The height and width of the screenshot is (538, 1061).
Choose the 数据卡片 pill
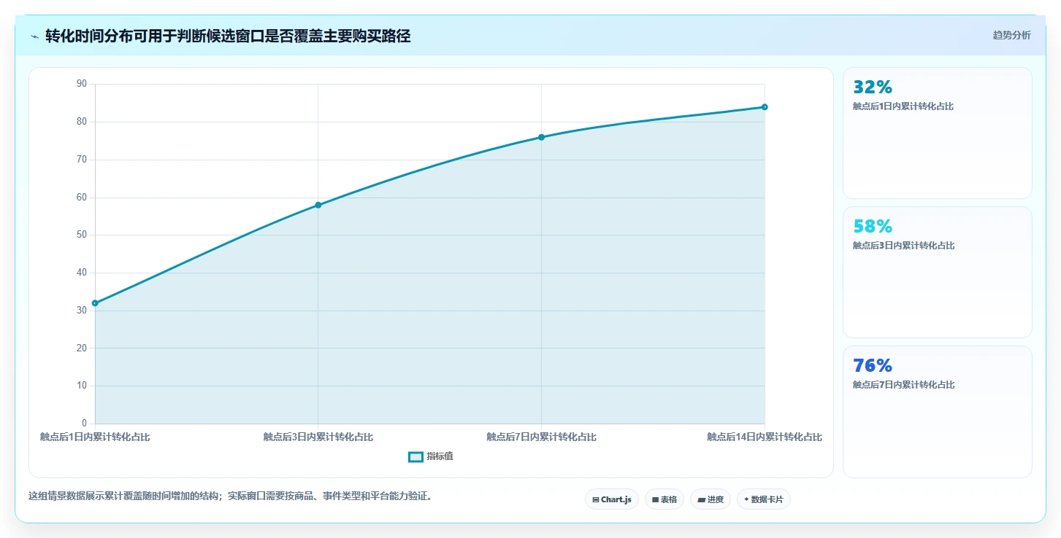(764, 499)
